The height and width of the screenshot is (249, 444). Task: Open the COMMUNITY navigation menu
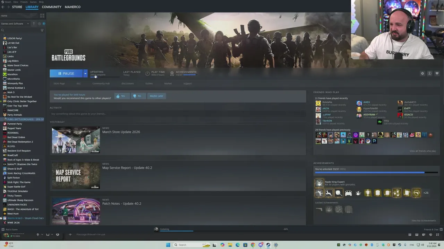pyautogui.click(x=51, y=7)
